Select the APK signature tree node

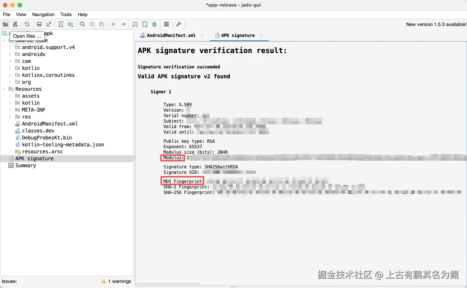coord(34,158)
